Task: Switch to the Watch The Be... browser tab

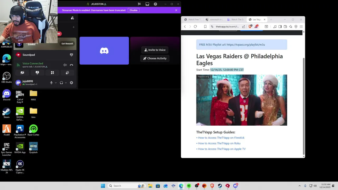Action: pyautogui.click(x=236, y=20)
